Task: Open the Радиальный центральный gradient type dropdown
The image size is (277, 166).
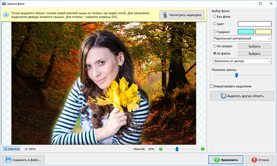Action: pos(242,38)
